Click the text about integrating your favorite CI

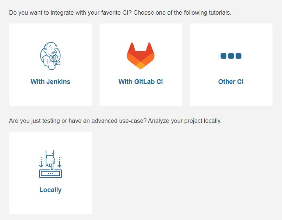[x=120, y=13]
